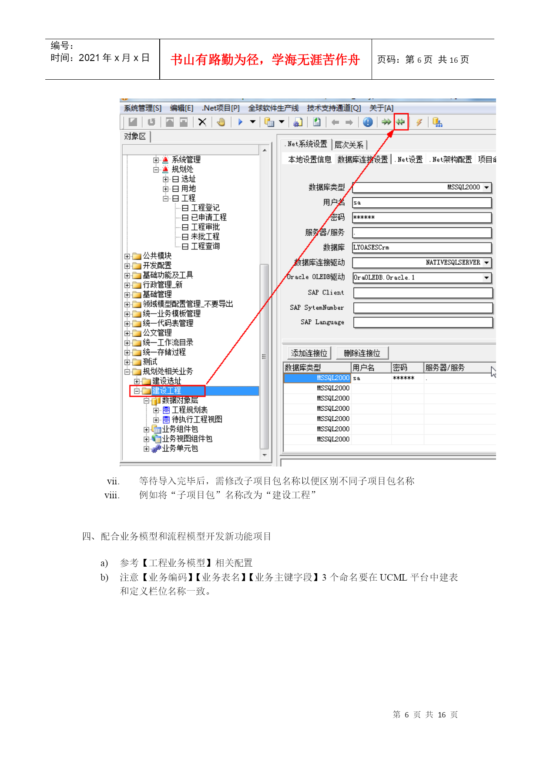Expand the 开发配置 folder node
Screen dimensions: 540x764
pyautogui.click(x=127, y=266)
